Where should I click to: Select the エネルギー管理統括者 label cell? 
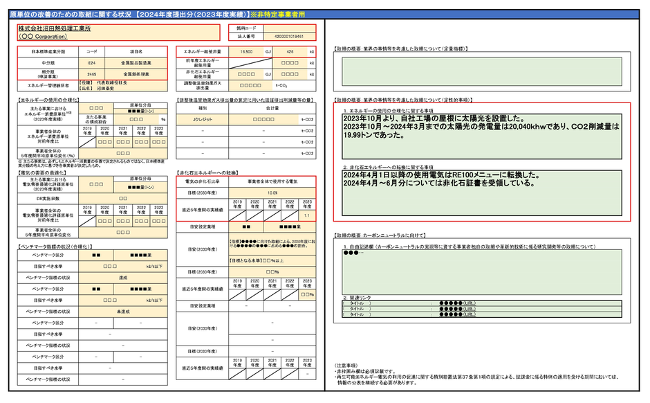pyautogui.click(x=48, y=85)
